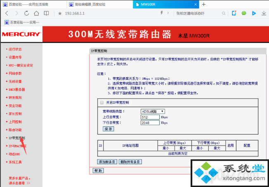Viewport: 269px width, 187px height.
Task: Click the 上行带宽(Kbps) column header
Action: click(175, 143)
